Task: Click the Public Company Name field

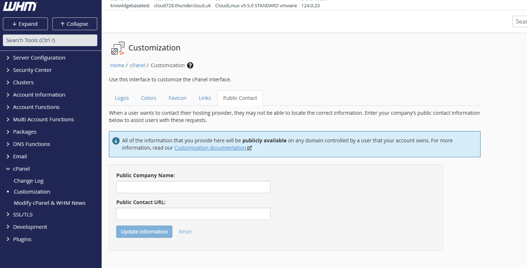Action: pos(193,187)
